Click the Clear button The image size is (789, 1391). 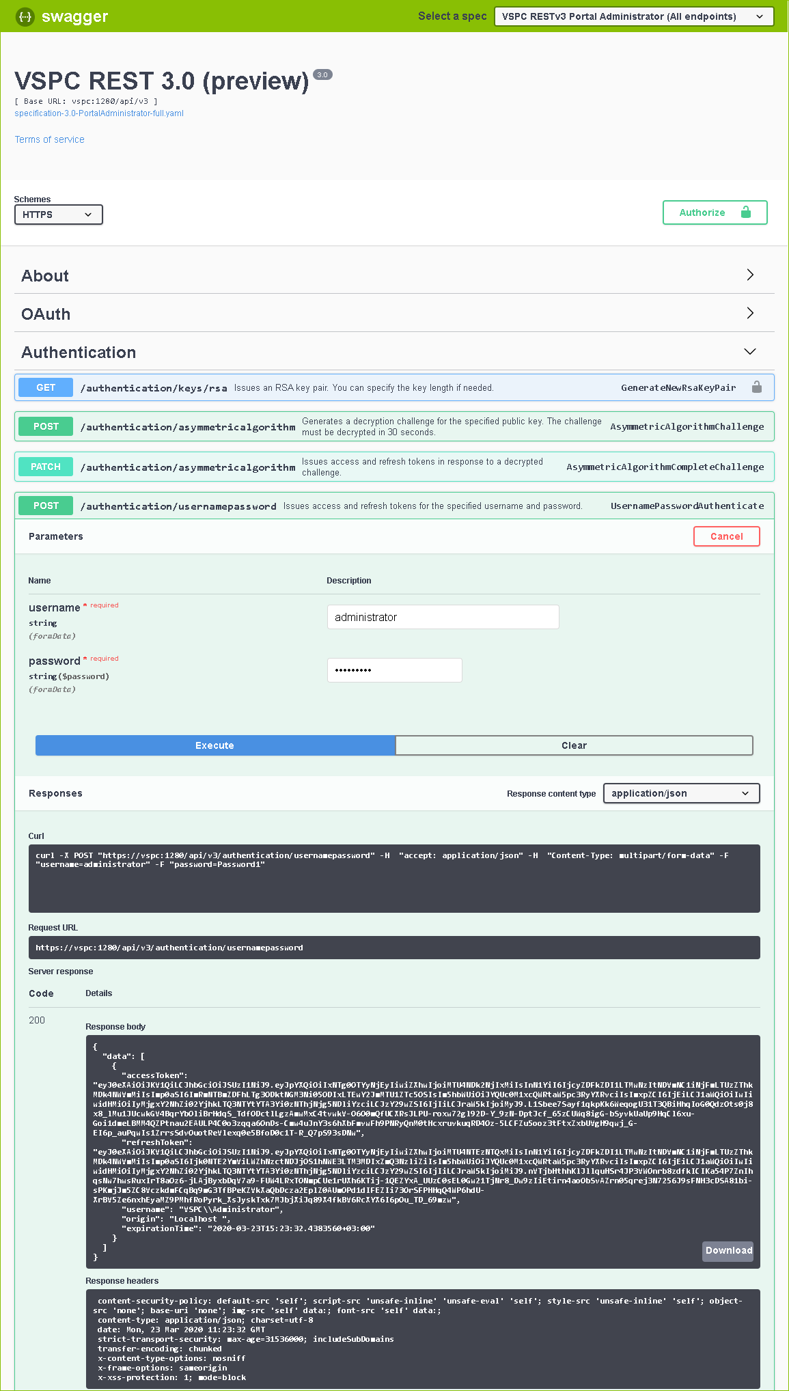point(574,745)
